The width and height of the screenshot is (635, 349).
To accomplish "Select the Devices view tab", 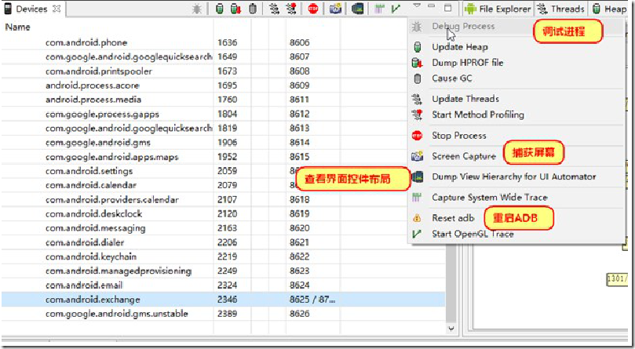I will 31,9.
